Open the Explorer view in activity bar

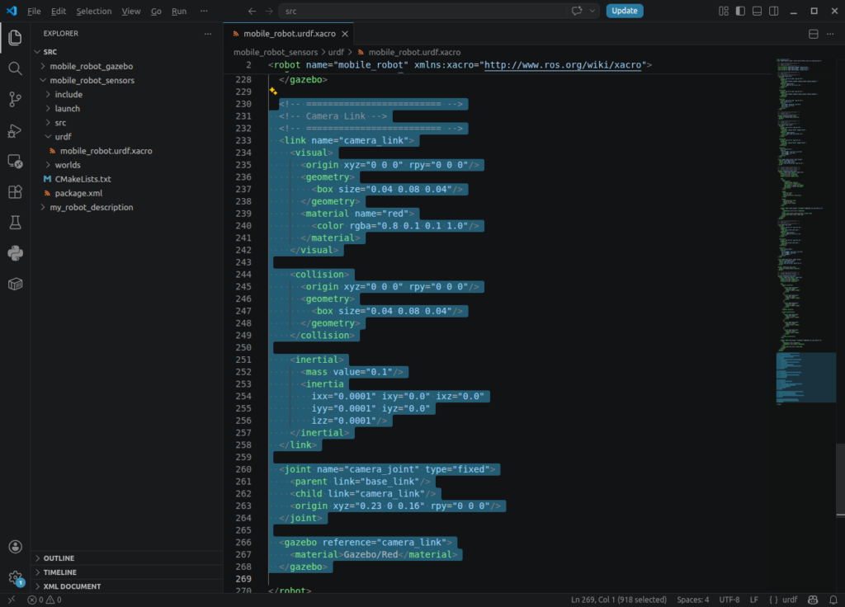[15, 37]
